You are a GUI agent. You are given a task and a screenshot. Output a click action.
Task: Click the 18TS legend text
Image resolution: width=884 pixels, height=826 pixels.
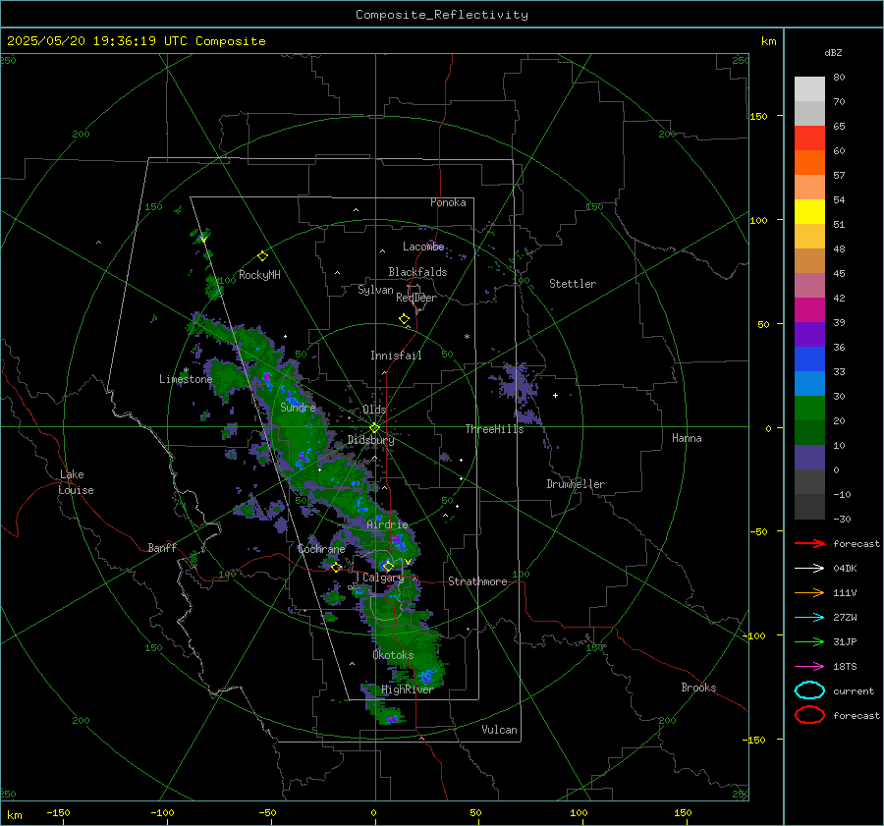845,667
